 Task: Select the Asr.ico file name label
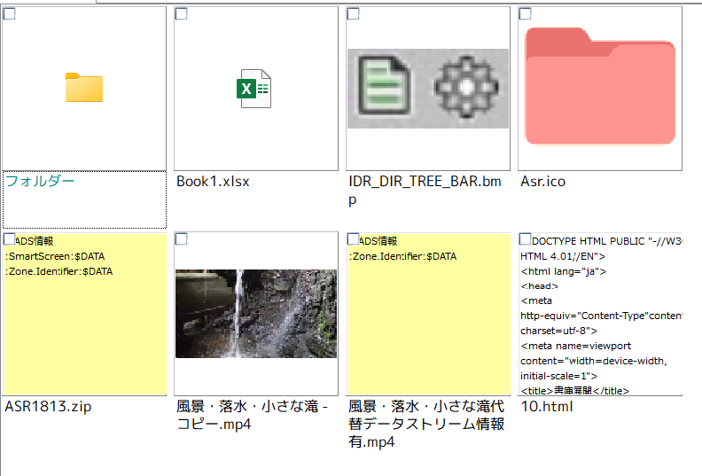tap(543, 182)
